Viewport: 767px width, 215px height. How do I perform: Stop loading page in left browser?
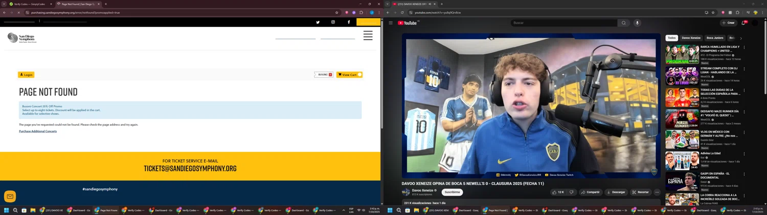click(x=19, y=13)
